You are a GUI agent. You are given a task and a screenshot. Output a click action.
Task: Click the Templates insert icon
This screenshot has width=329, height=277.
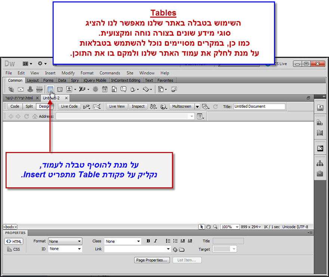(161, 89)
